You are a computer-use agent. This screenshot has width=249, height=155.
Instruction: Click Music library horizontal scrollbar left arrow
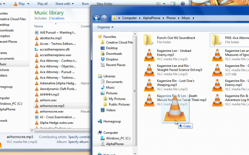click(32, 130)
